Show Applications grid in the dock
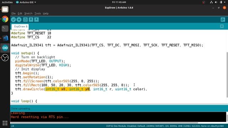Screen dimensions: 228x128 click(x=5, y=123)
